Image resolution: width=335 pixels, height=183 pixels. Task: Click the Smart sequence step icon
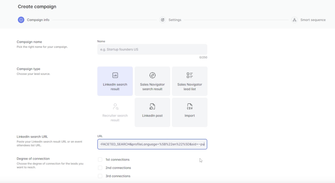coord(294,20)
